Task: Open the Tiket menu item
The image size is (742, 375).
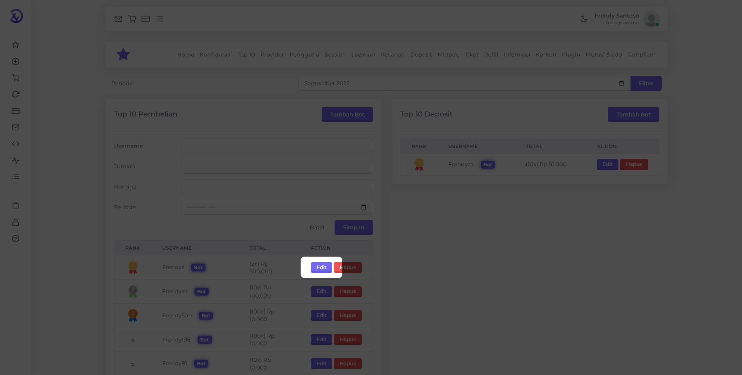Action: pyautogui.click(x=471, y=55)
